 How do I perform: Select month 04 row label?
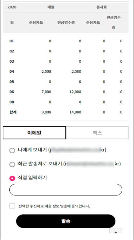click(x=12, y=71)
